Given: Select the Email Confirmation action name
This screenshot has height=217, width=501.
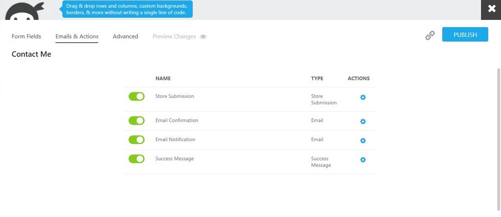Looking at the screenshot, I should pyautogui.click(x=177, y=120).
